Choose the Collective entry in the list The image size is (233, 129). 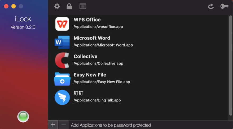(x=85, y=57)
